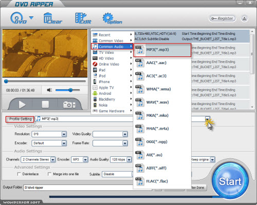The height and width of the screenshot is (205, 257).
Task: Open the iPad device category
Action: click(112, 70)
